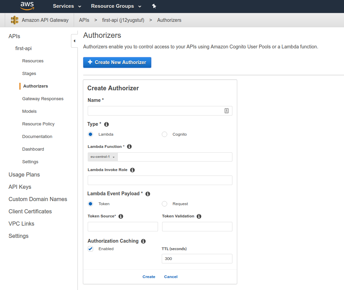Click the Create New Authorizer button
Viewport: 344px width, 290px height.
[x=117, y=62]
